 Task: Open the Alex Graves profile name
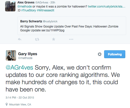click(26, 2)
